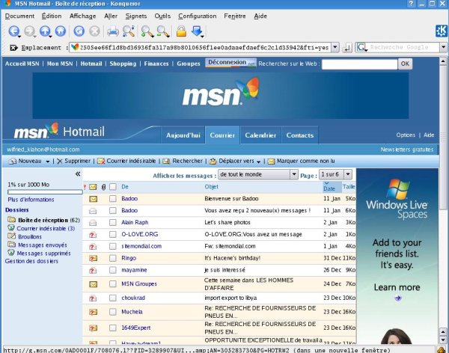This screenshot has height=353, width=449.
Task: Click the go button beside location bar
Action: tap(346, 48)
